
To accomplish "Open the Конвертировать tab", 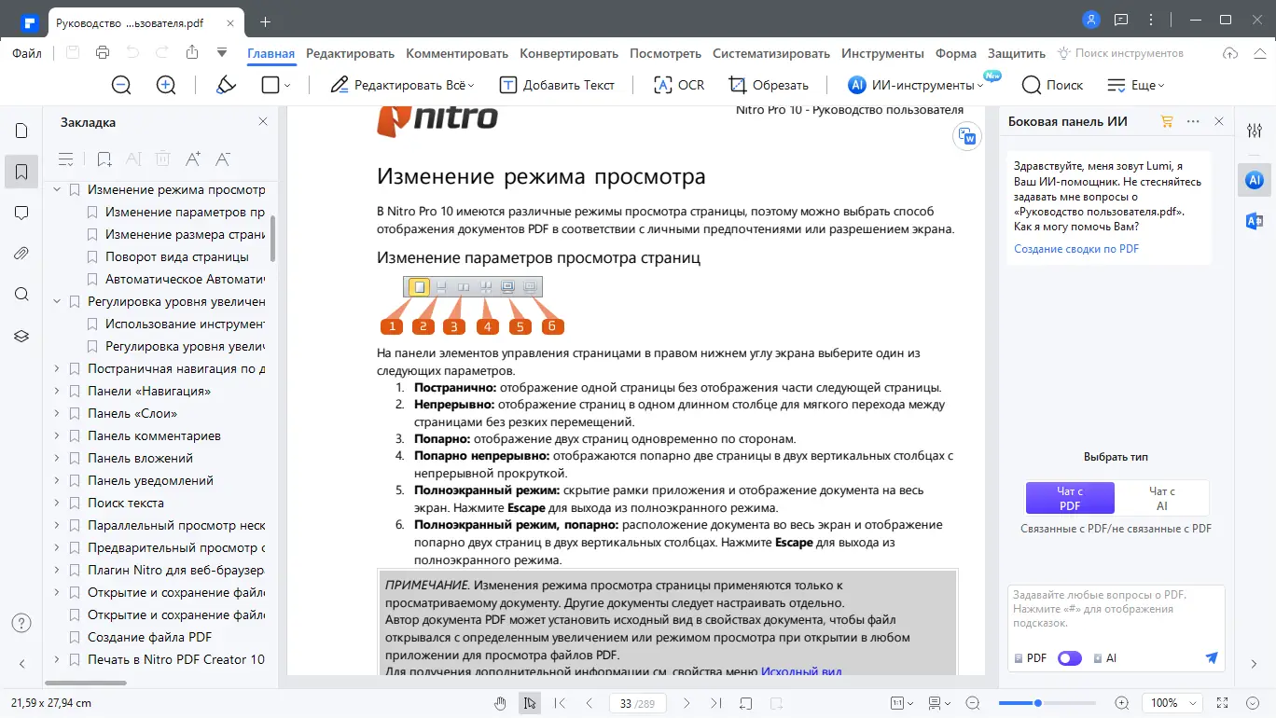I will [x=569, y=53].
